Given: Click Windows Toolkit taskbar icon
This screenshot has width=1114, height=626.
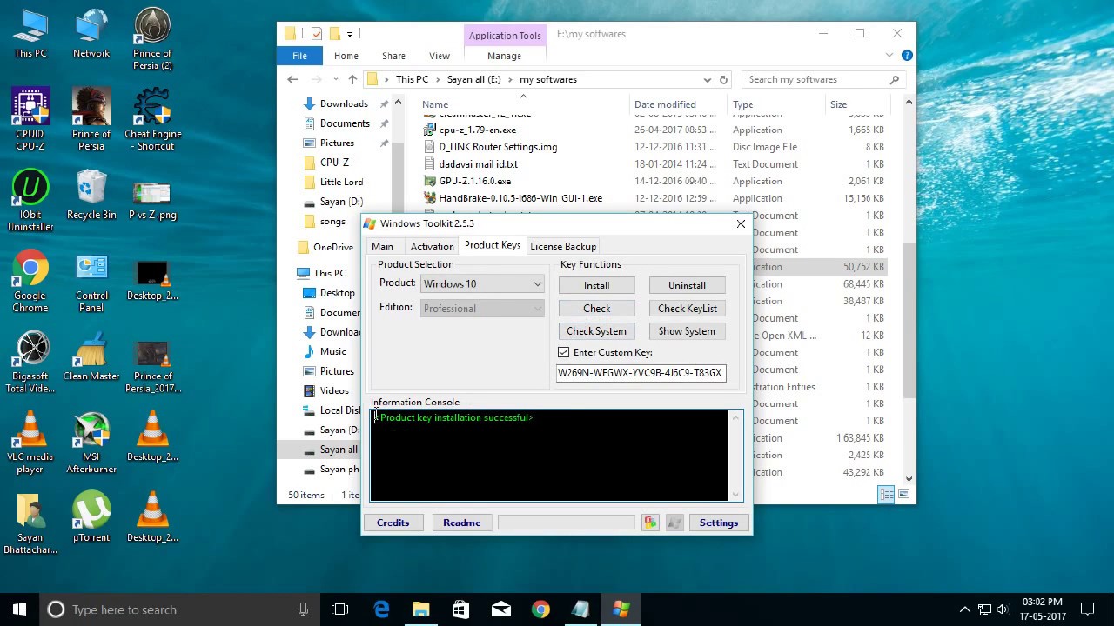Looking at the screenshot, I should [621, 609].
